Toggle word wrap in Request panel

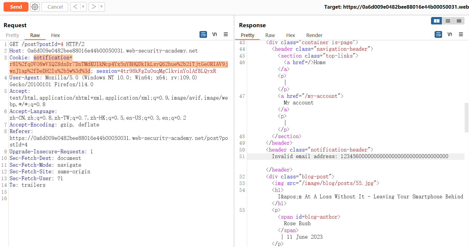click(203, 35)
